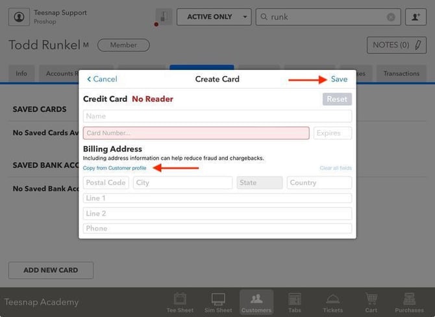Expand the ACTIVE ONLY dropdown
Image resolution: width=435 pixels, height=317 pixels.
[214, 17]
